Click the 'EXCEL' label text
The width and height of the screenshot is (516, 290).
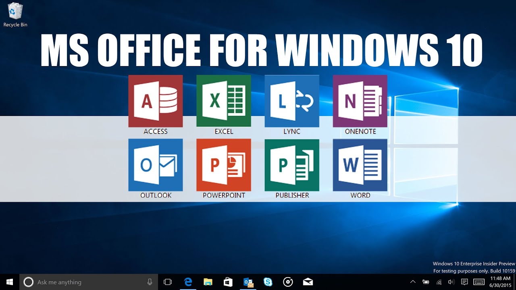point(224,131)
